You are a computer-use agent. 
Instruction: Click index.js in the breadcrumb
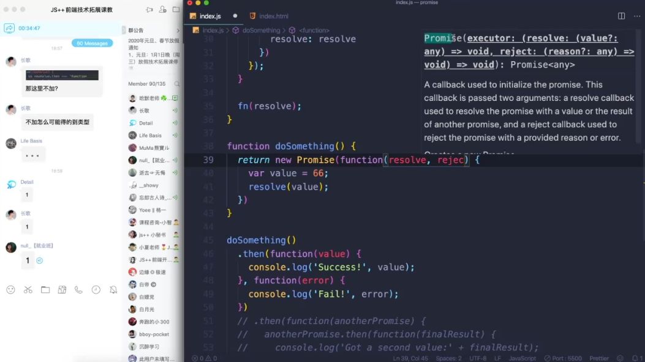(x=213, y=31)
